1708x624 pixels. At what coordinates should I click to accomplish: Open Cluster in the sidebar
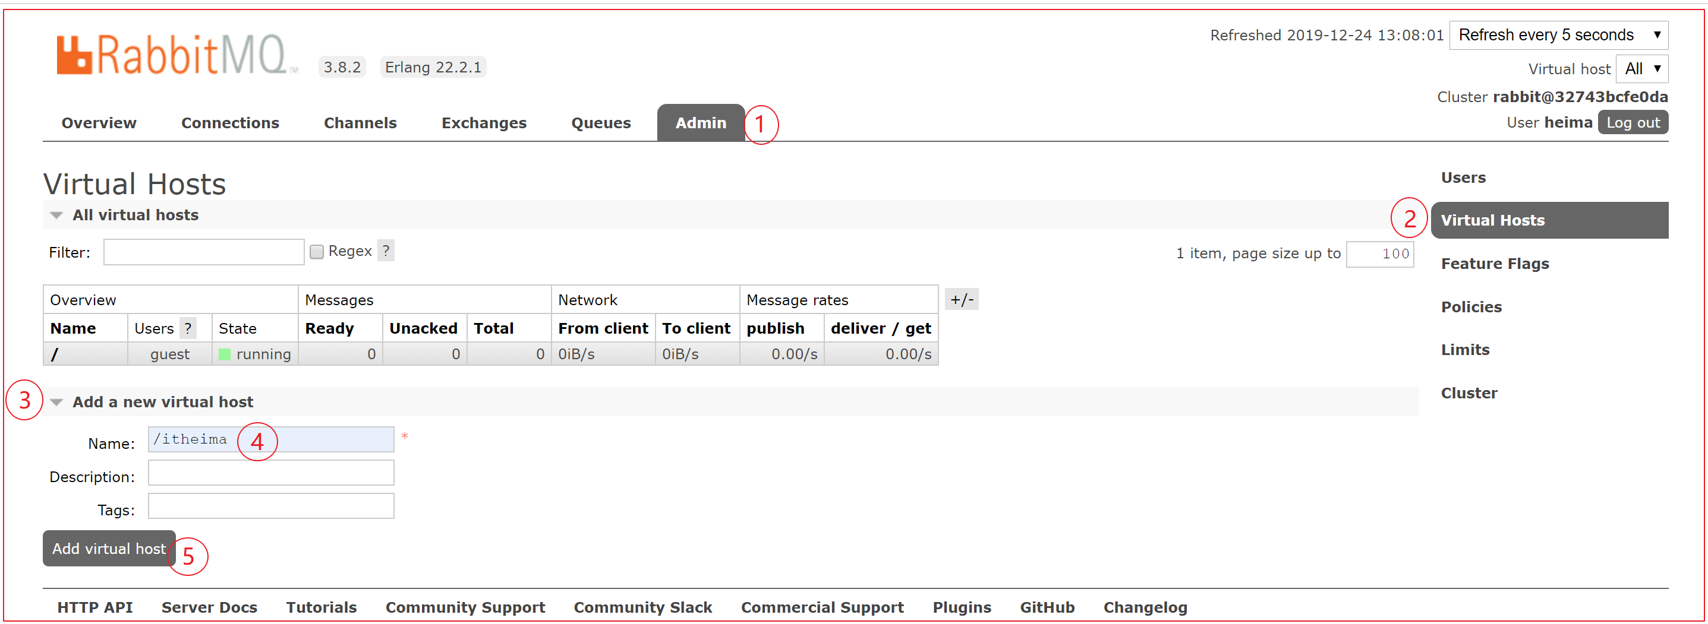pos(1468,393)
